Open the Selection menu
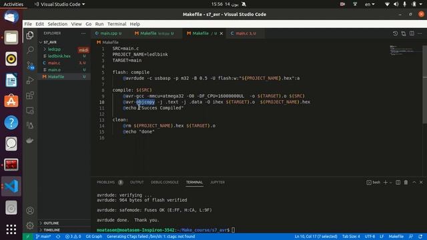This screenshot has width=427, height=240. tap(57, 24)
